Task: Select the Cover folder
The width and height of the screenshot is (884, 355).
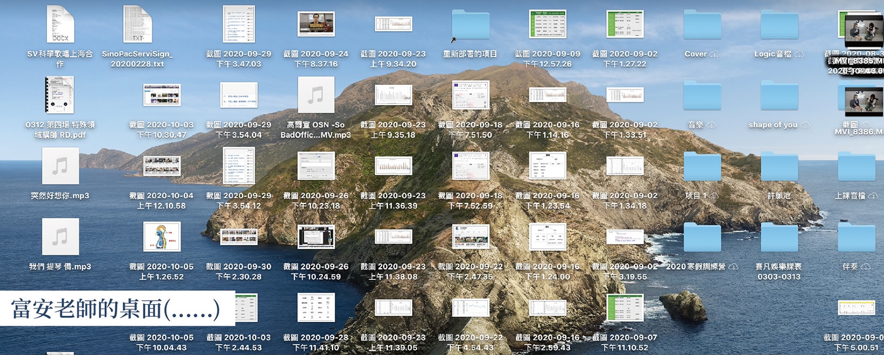Action: (x=702, y=25)
